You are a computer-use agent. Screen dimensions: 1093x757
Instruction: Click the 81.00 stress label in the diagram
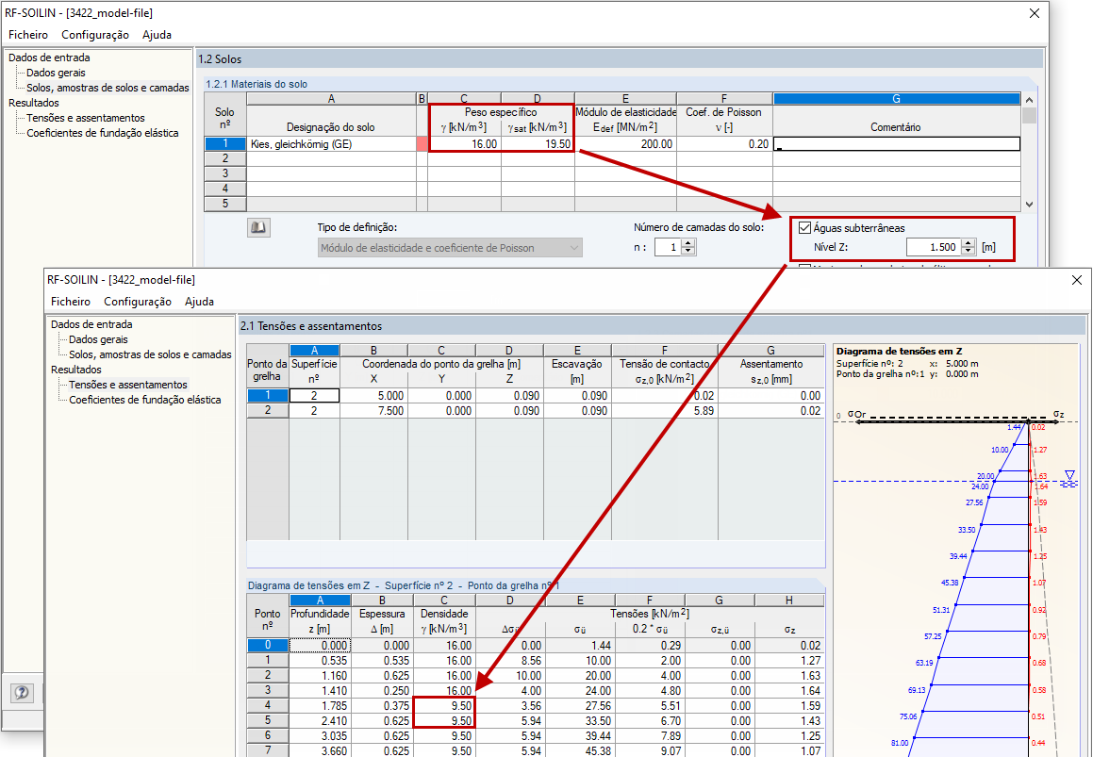point(900,743)
